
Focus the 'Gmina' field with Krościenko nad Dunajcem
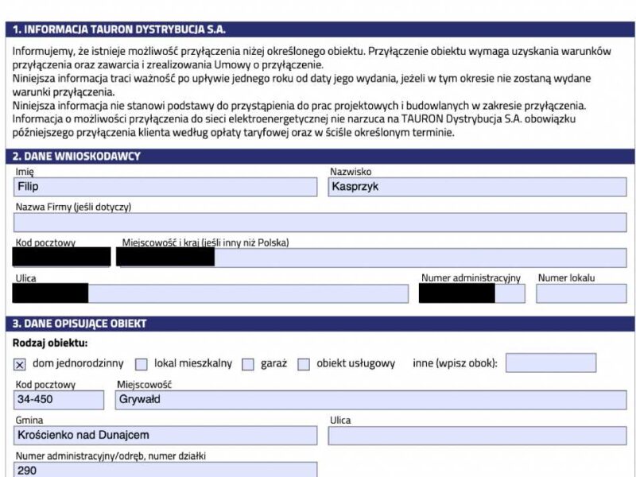pyautogui.click(x=165, y=435)
